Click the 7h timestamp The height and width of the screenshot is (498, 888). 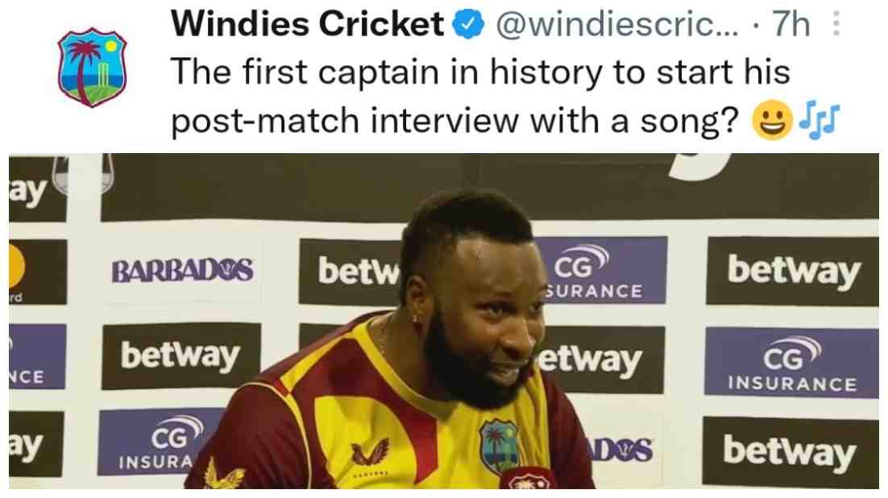792,24
